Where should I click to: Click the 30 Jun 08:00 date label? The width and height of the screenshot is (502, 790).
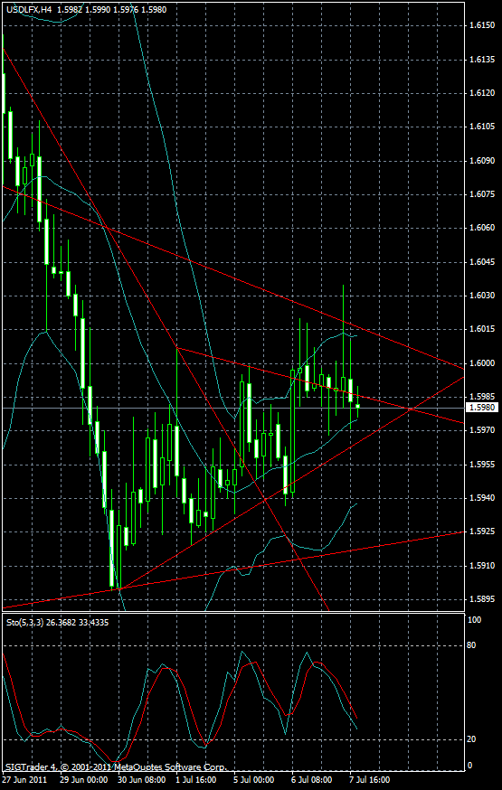pos(142,779)
